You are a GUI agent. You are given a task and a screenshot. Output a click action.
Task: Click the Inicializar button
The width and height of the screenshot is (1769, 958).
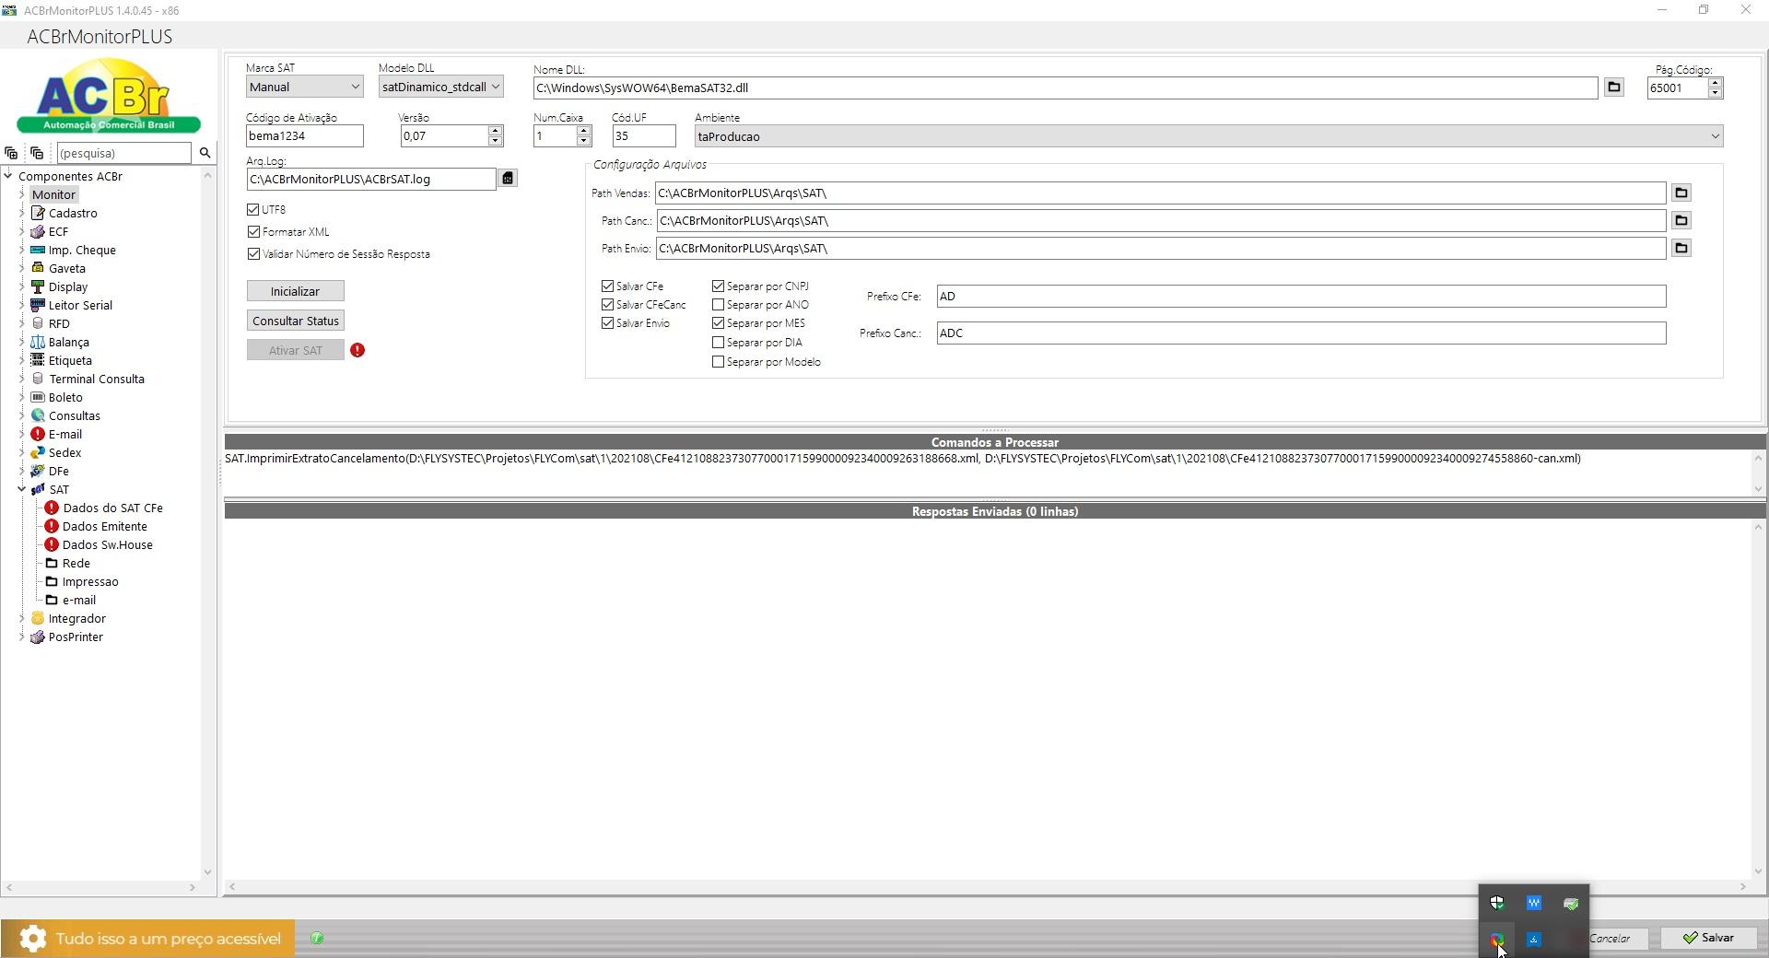point(295,291)
